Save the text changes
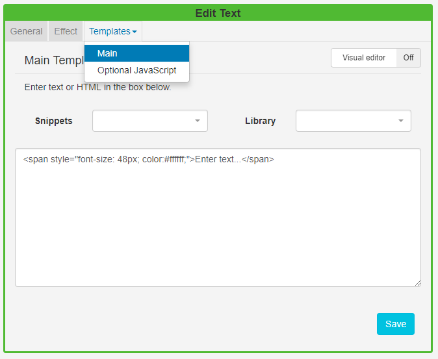 (395, 324)
